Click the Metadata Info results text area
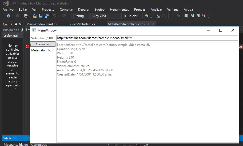The height and width of the screenshot is (146, 243). [x=147, y=92]
